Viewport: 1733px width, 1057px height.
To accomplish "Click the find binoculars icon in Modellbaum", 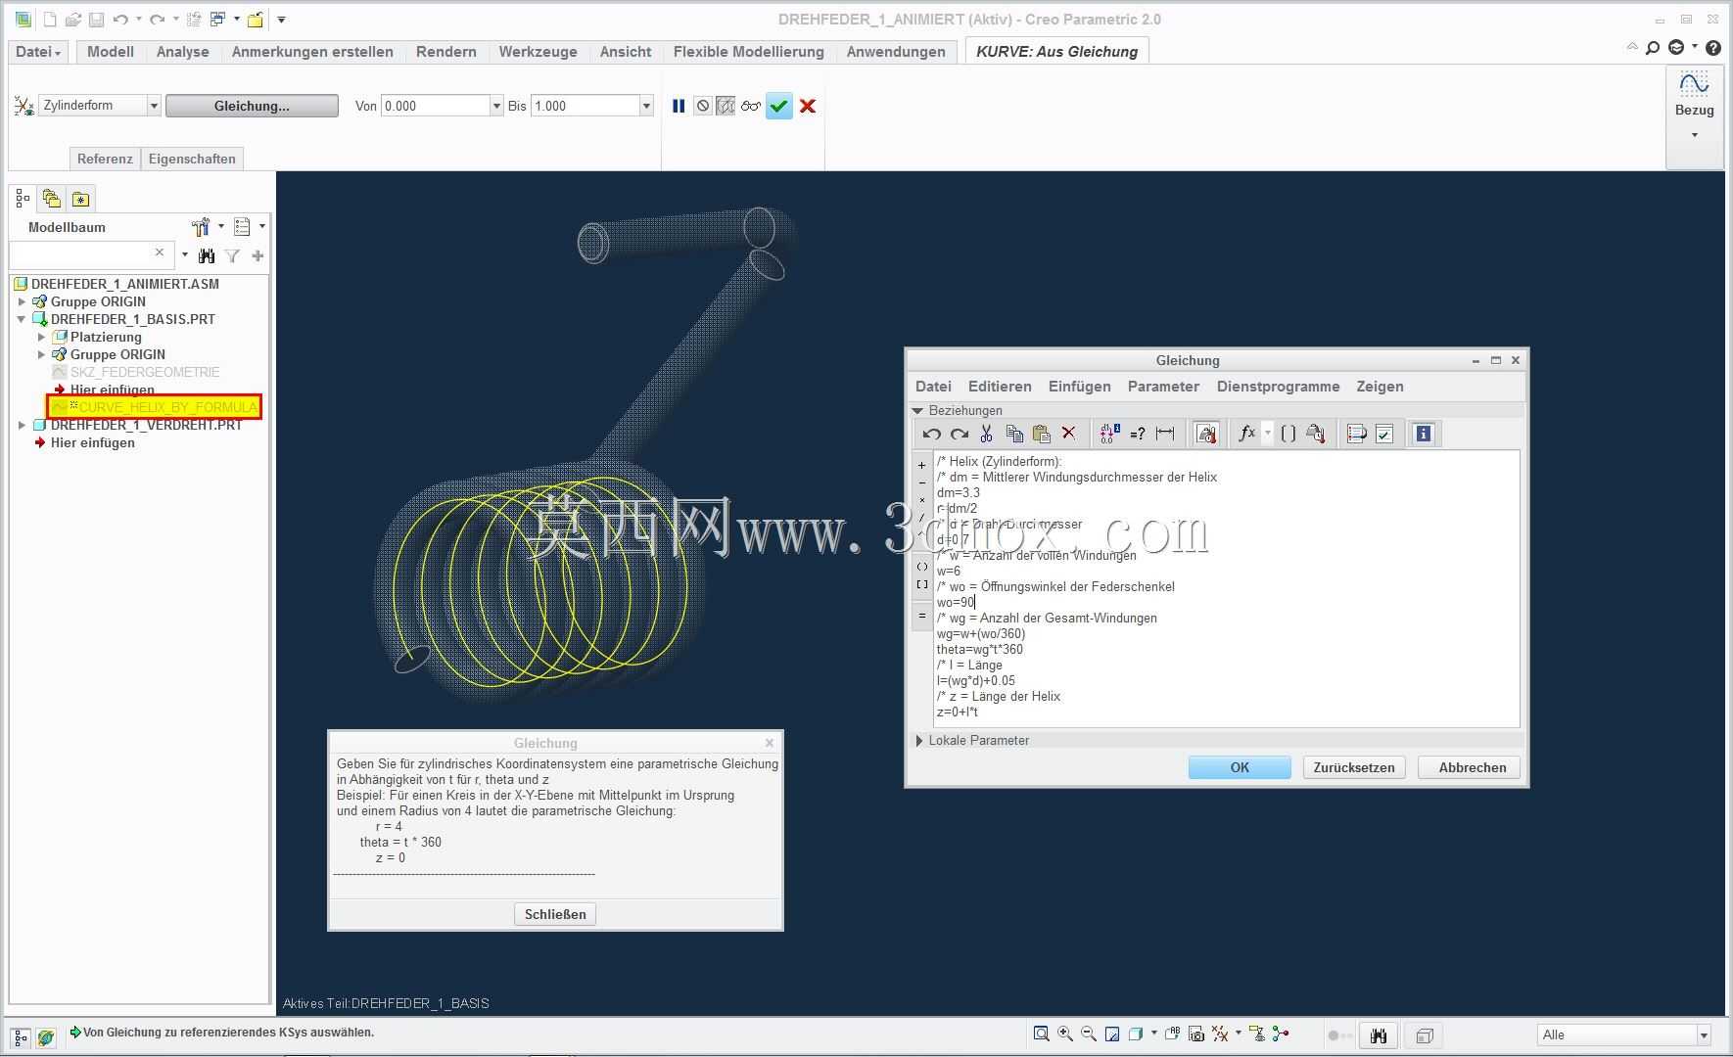I will (206, 255).
